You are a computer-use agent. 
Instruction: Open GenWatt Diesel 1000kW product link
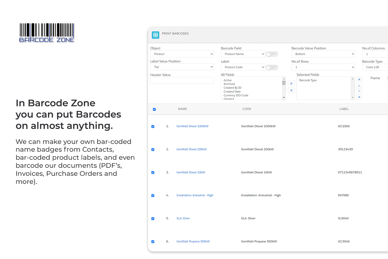click(x=192, y=126)
